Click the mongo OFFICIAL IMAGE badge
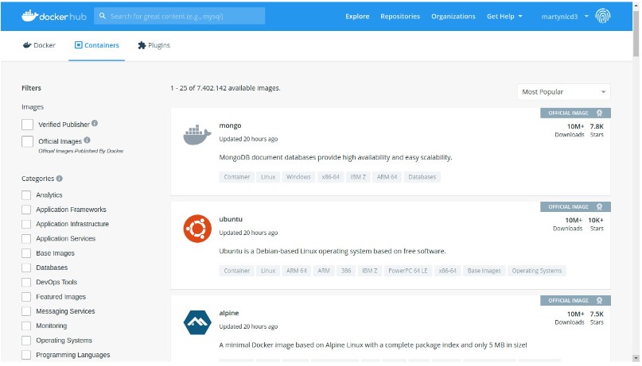This screenshot has width=642, height=366. tap(575, 114)
